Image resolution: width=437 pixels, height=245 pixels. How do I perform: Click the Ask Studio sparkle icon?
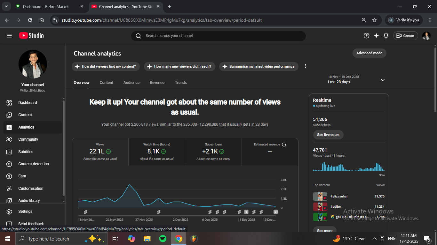(376, 36)
